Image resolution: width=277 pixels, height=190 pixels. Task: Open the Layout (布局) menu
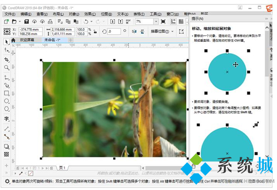(x=58, y=14)
